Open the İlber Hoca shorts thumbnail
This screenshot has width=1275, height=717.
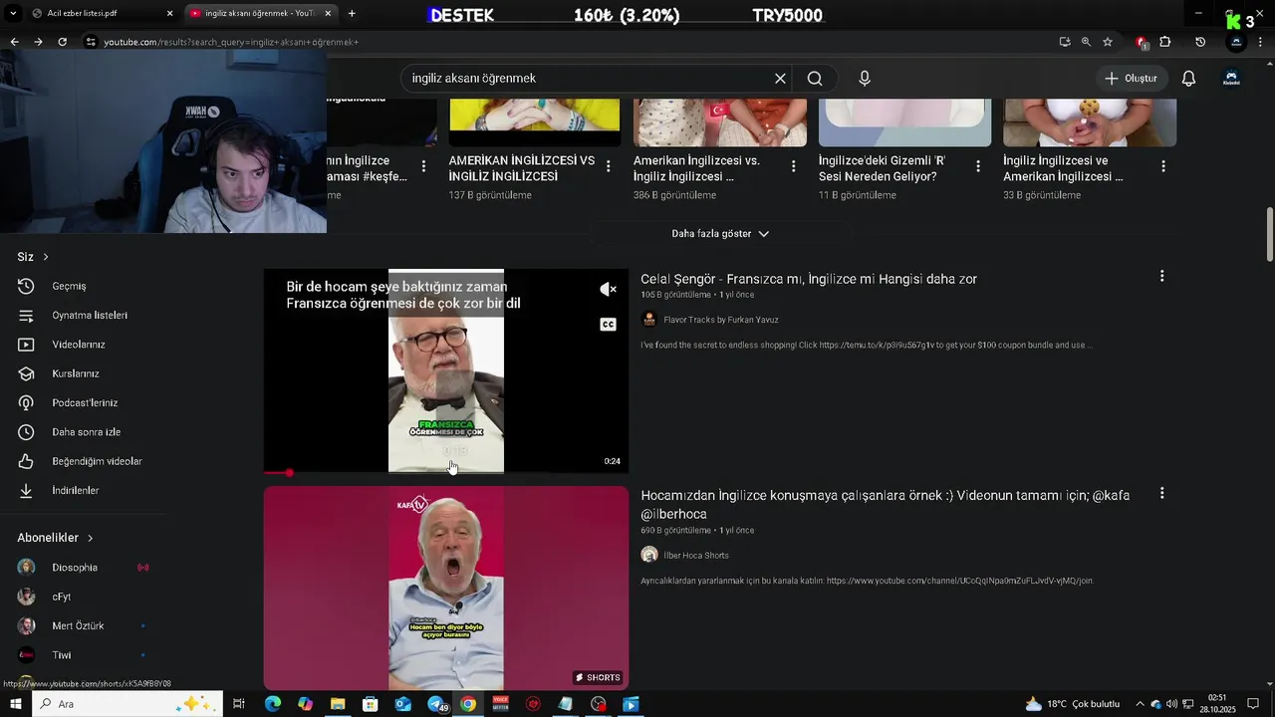click(446, 588)
